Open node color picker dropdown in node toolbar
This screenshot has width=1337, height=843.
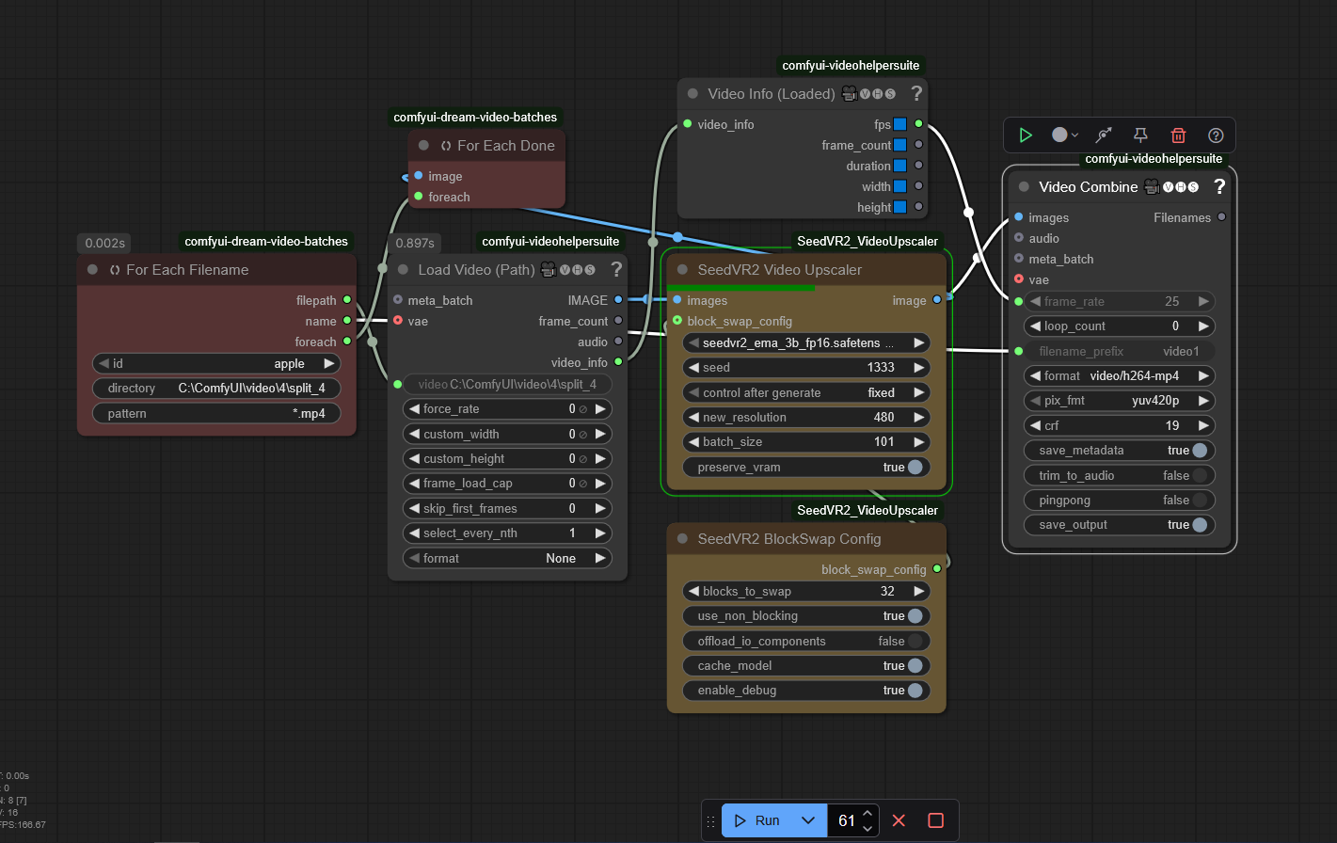tap(1065, 135)
